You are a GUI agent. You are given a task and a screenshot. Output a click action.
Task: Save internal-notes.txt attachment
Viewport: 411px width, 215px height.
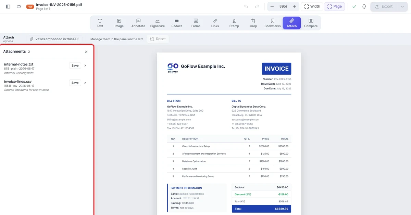tap(75, 66)
